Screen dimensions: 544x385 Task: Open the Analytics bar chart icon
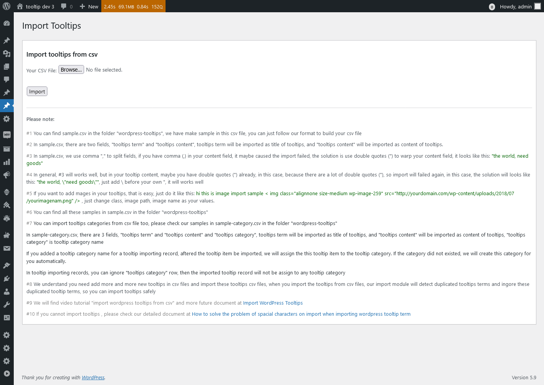(6, 162)
